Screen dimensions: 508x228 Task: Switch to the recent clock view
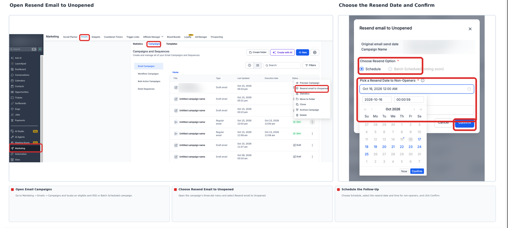tap(250, 65)
